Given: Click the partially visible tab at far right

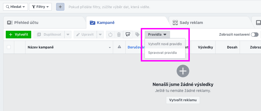Looking at the screenshot, I should click(258, 23).
